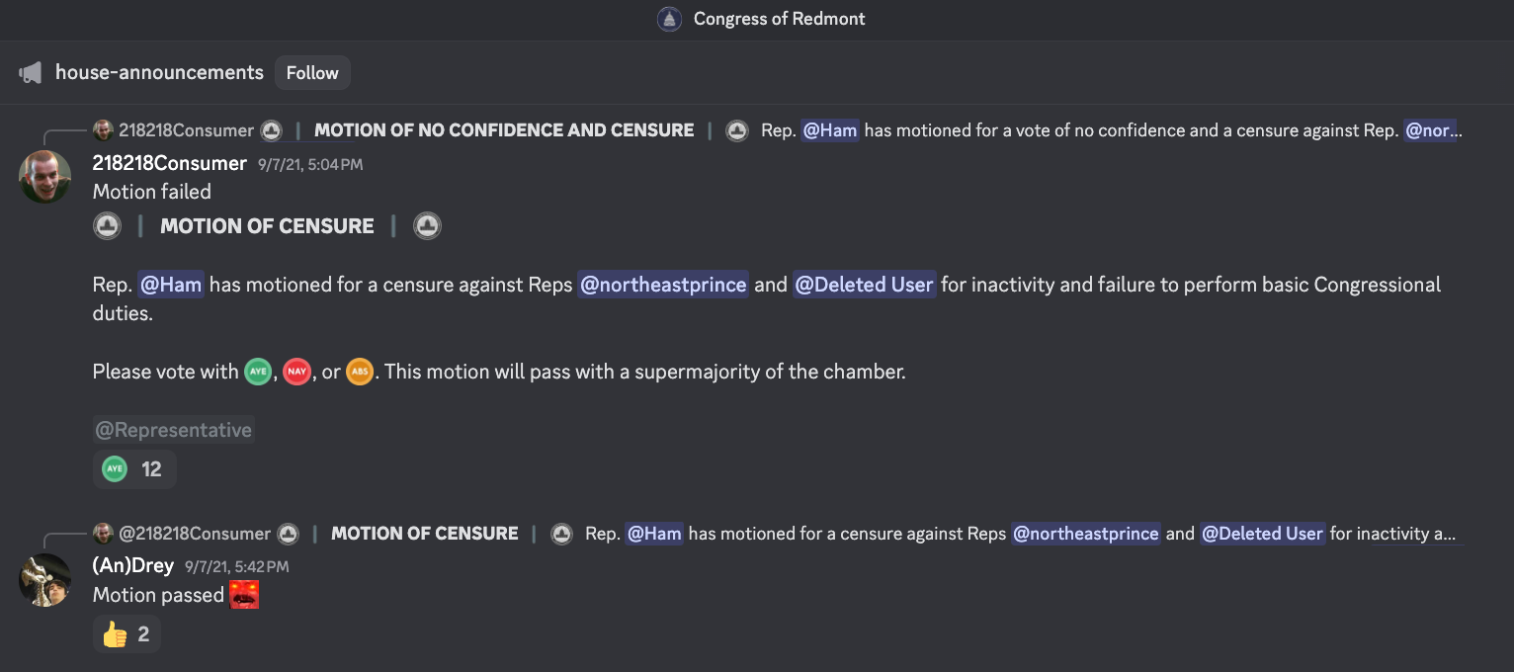Click the @Ham mention in censure message

pyautogui.click(x=171, y=285)
